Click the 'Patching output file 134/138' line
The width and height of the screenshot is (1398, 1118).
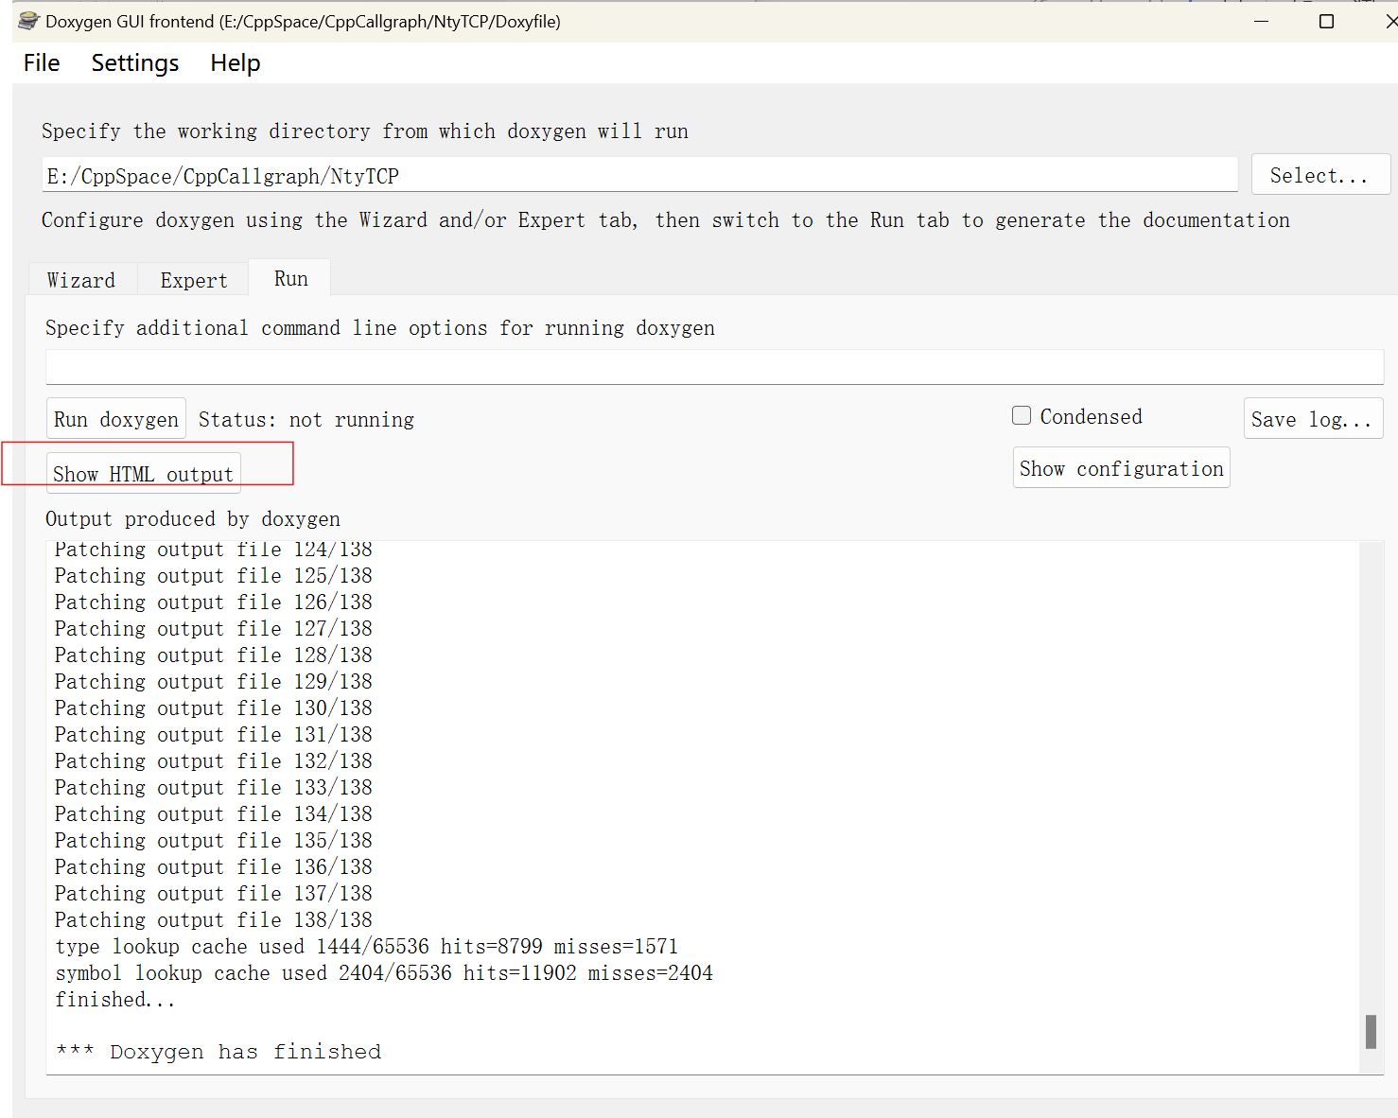click(214, 813)
